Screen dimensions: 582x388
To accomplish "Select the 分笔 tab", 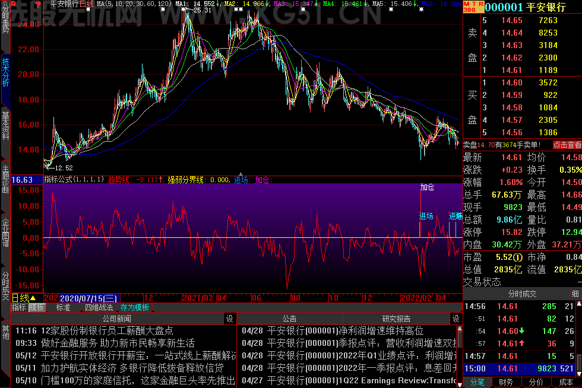I will pyautogui.click(x=477, y=383).
